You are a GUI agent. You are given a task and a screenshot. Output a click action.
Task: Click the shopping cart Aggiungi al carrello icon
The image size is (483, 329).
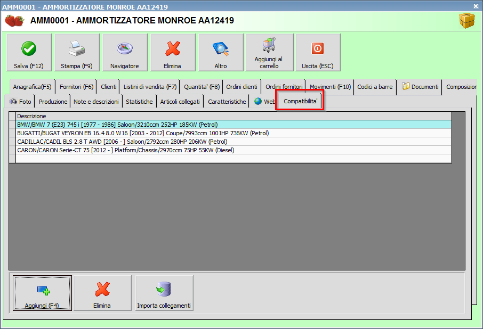point(269,45)
